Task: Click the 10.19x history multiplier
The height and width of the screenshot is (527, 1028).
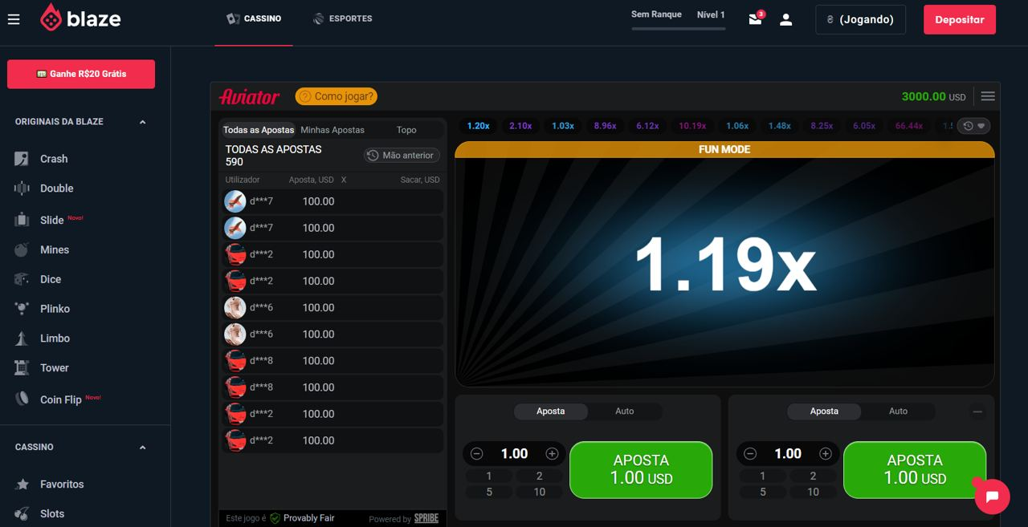Action: point(692,126)
